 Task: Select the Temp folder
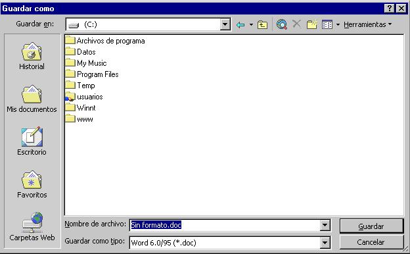(80, 86)
